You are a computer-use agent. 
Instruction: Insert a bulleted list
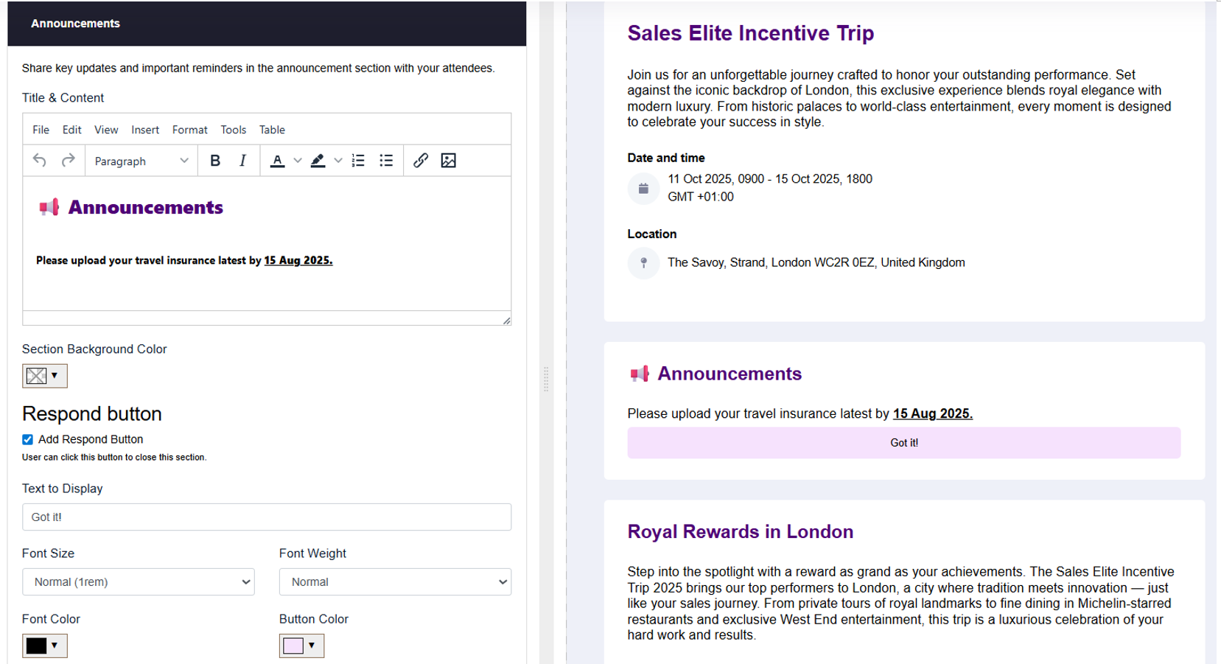tap(386, 161)
